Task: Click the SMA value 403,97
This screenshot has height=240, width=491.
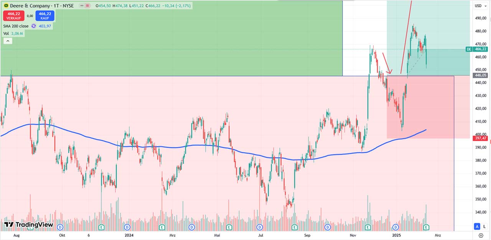Action: [44, 26]
